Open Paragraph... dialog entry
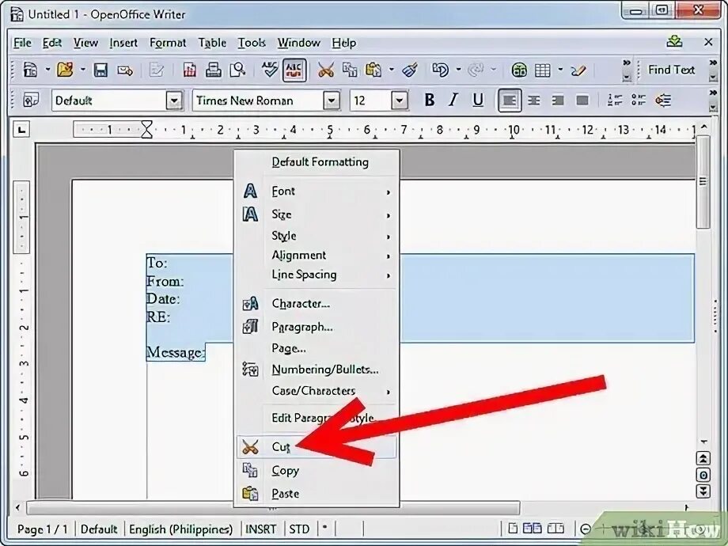 coord(317,327)
